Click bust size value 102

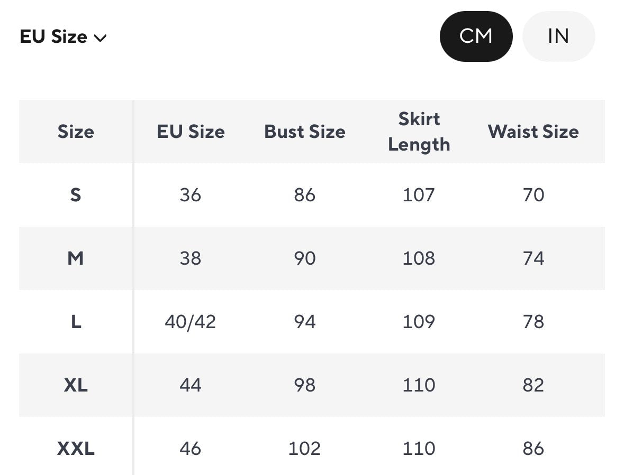[304, 449]
